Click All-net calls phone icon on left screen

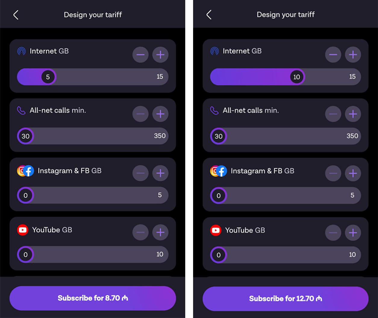pos(21,111)
